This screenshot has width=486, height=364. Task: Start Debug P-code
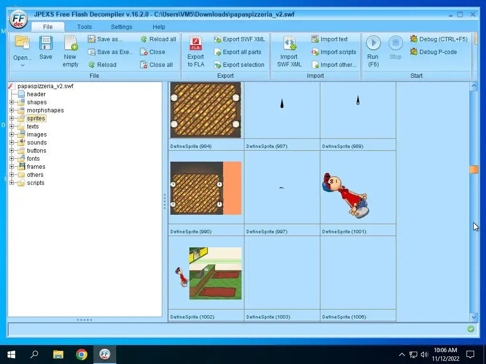[433, 52]
